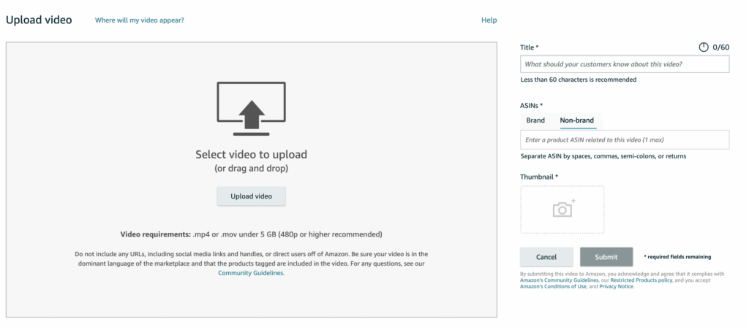Switch to the Non-brand tab
The height and width of the screenshot is (327, 749).
(x=577, y=120)
